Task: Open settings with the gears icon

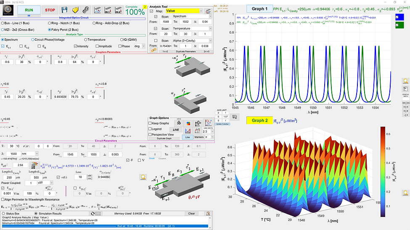Action: (x=85, y=10)
